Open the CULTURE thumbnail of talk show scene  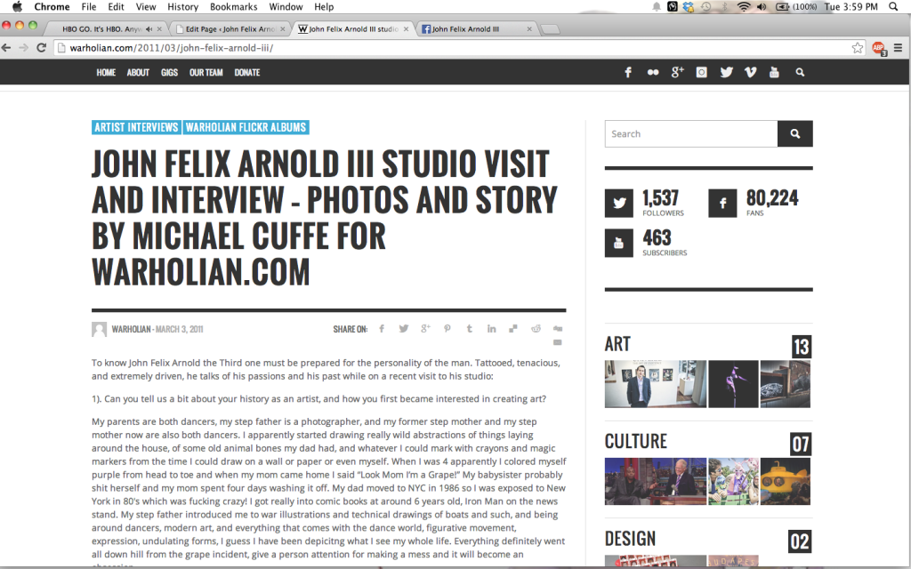(x=656, y=481)
